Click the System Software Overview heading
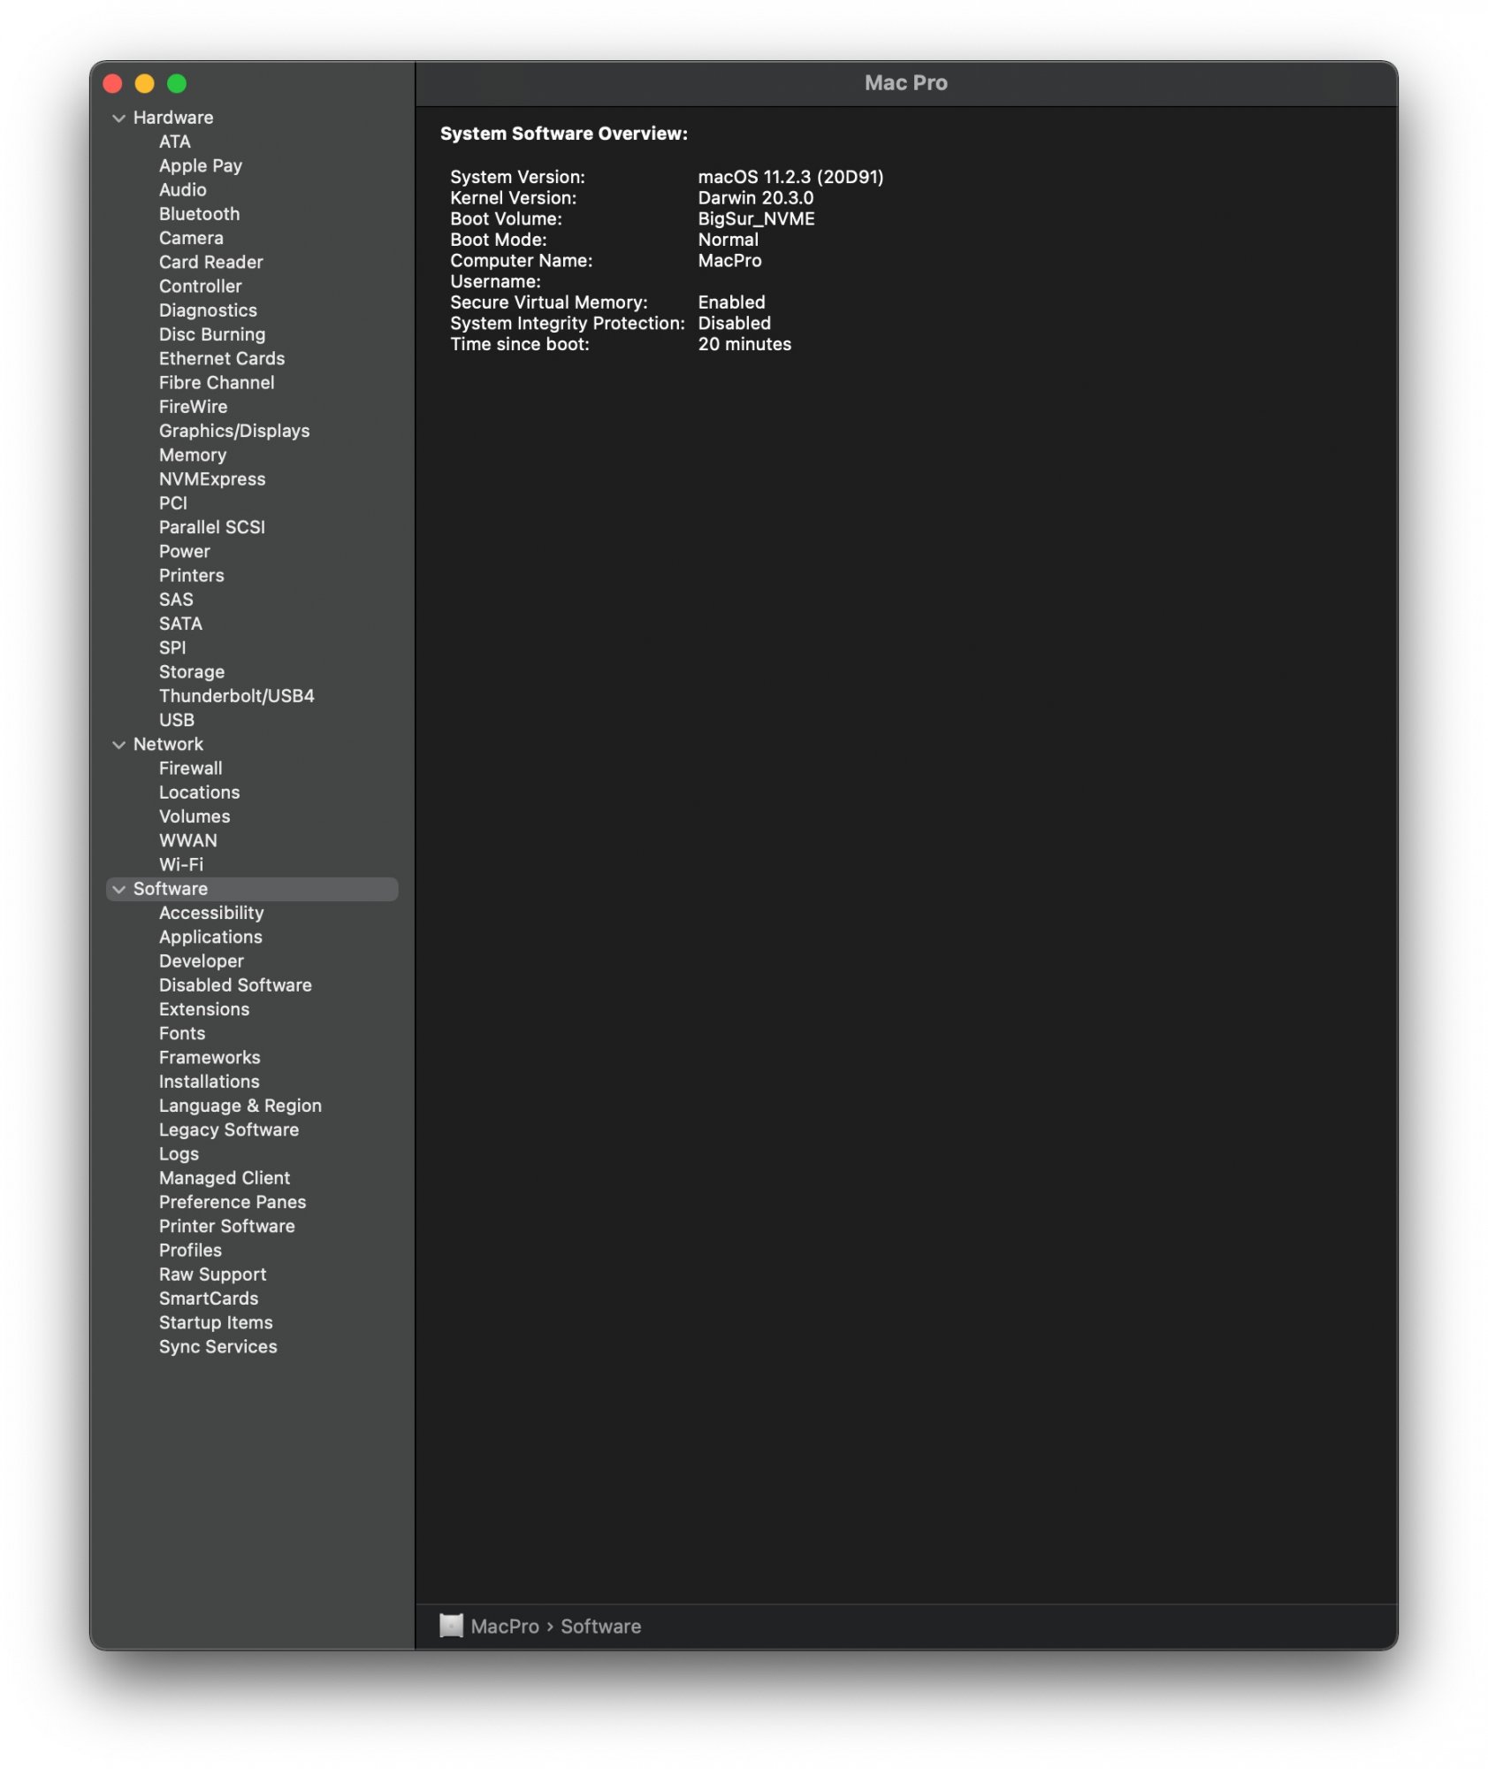This screenshot has width=1488, height=1769. [x=564, y=134]
